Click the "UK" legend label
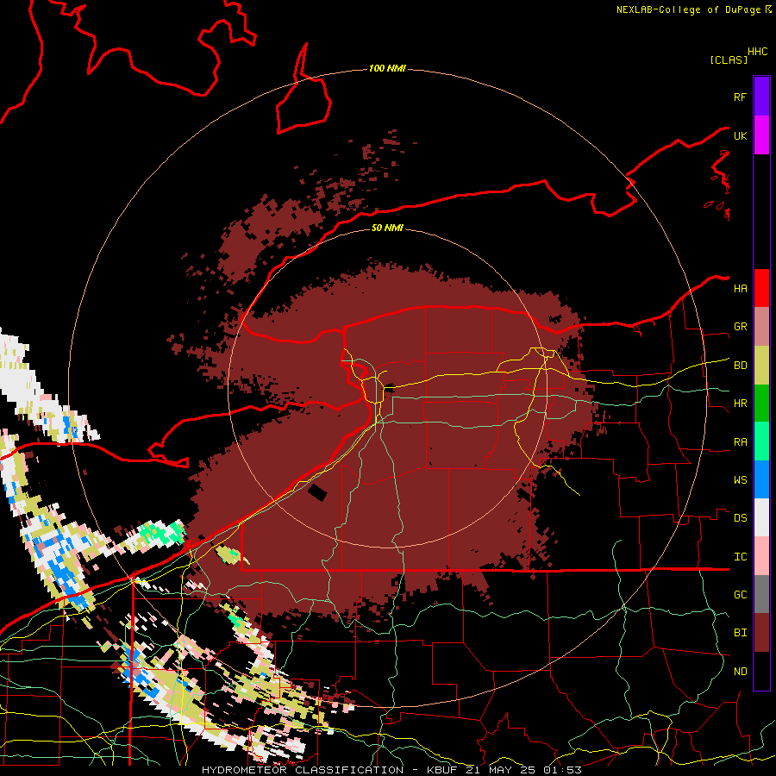This screenshot has height=776, width=776. [x=741, y=135]
